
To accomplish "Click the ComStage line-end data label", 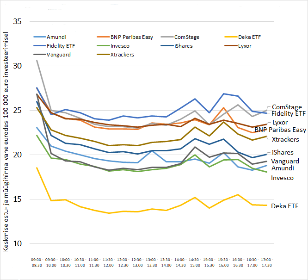I will click(287, 107).
